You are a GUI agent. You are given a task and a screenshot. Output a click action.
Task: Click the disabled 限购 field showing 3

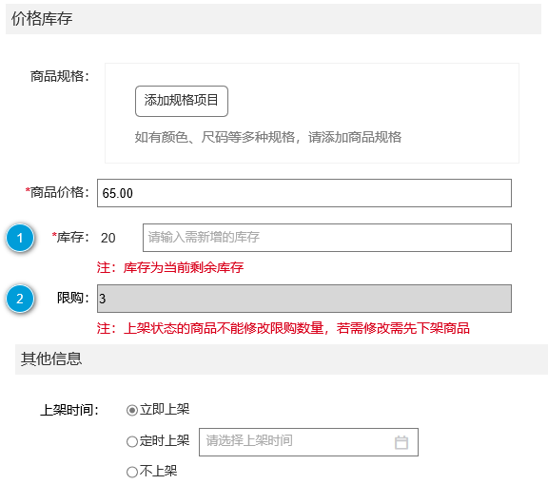[x=304, y=299]
